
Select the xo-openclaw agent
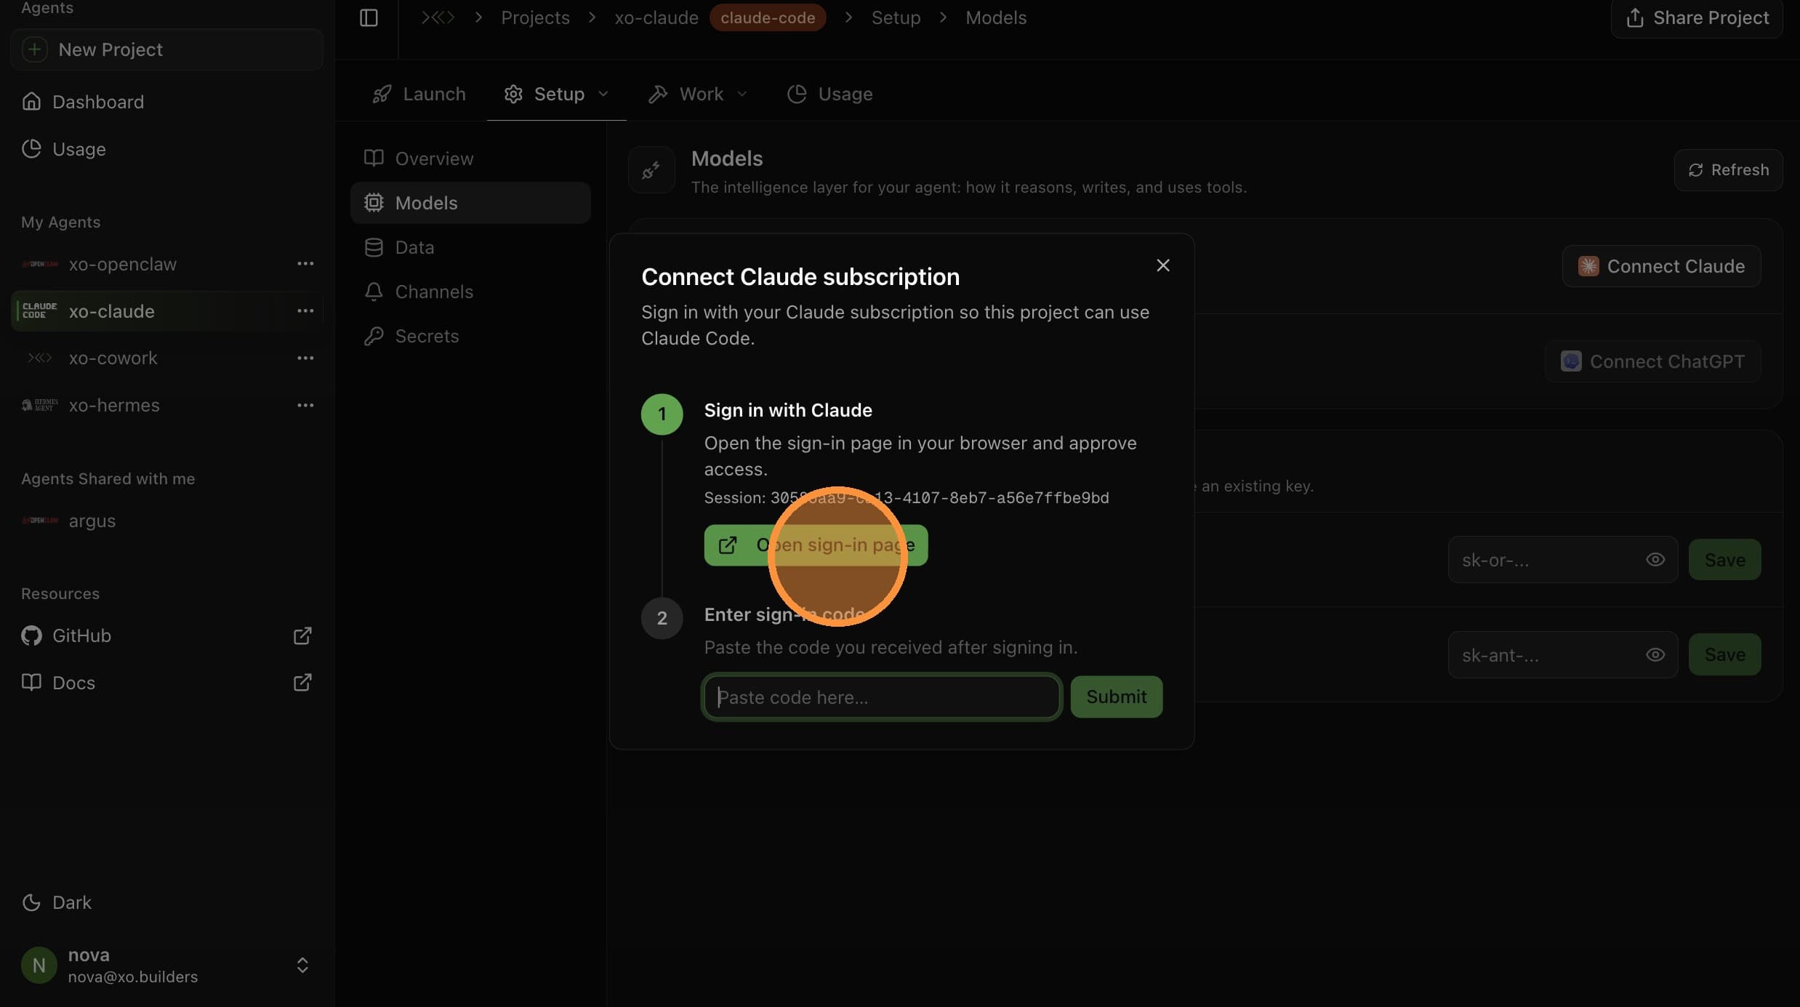123,264
